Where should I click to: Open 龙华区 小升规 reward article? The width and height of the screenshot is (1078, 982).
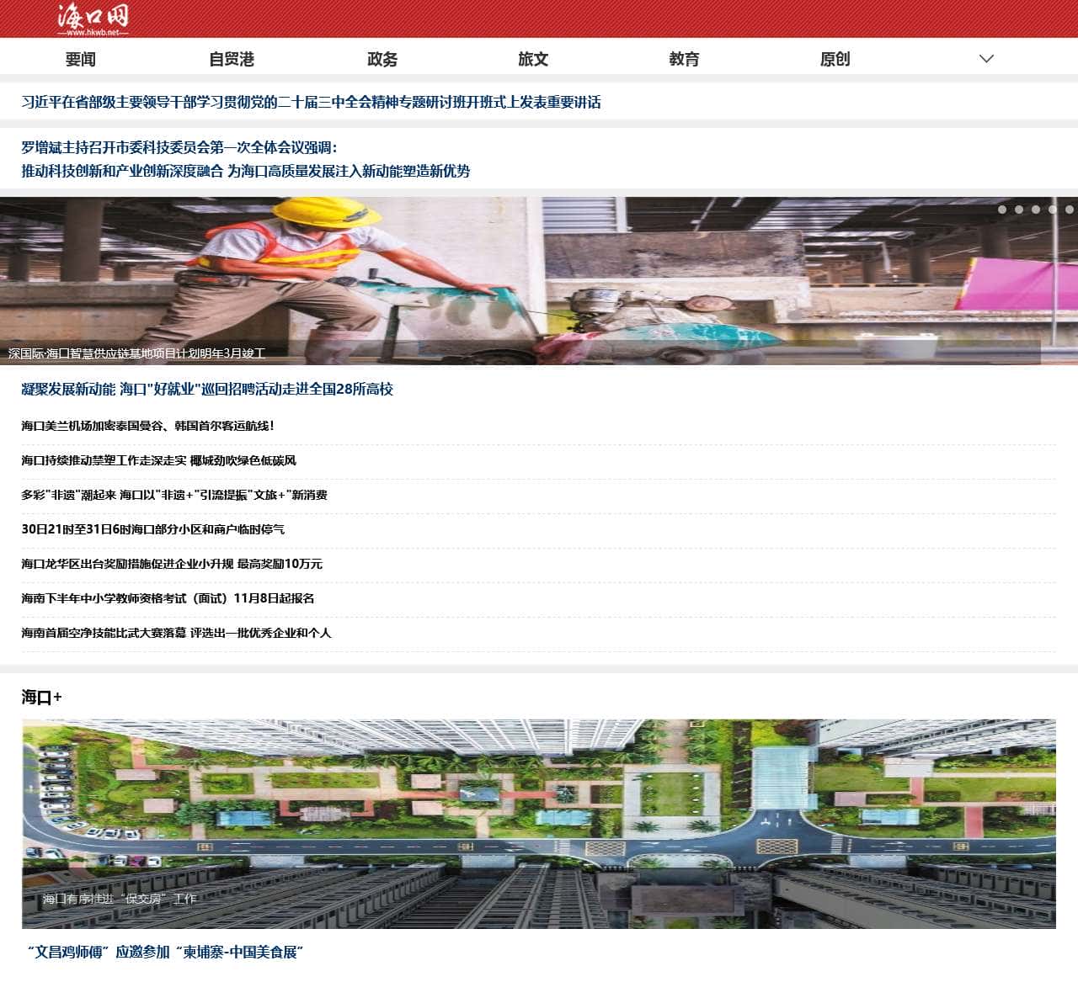[x=172, y=564]
